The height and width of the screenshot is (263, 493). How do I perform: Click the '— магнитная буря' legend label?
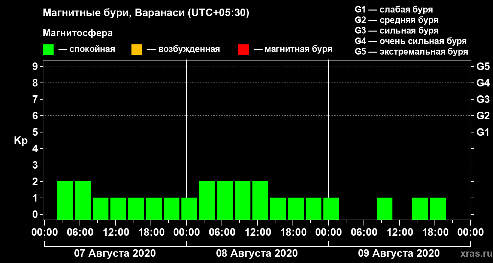pos(293,49)
